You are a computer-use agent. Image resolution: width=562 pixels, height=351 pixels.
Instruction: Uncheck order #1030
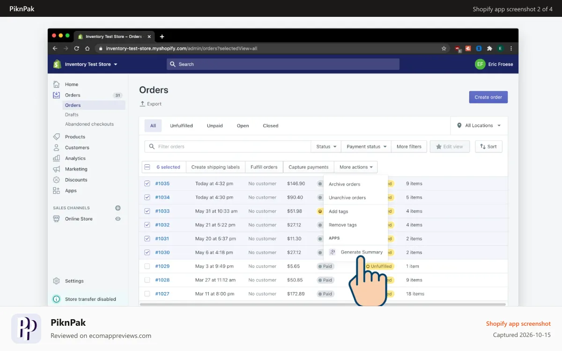tap(147, 252)
